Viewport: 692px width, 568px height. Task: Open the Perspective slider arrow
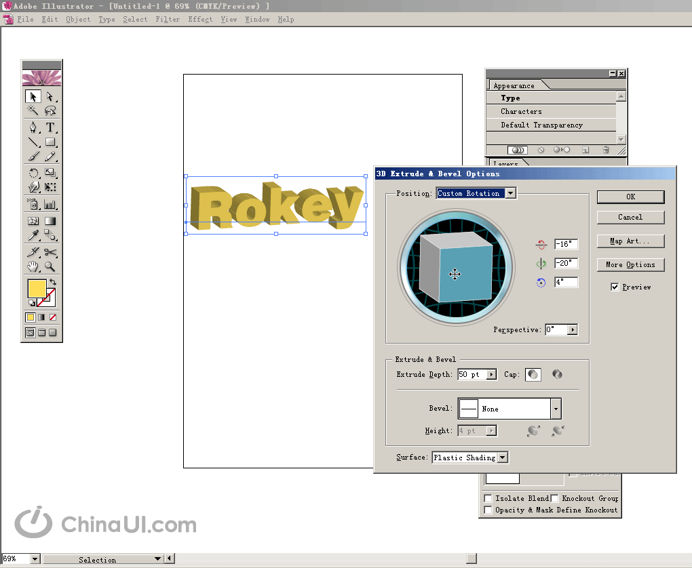pyautogui.click(x=573, y=330)
